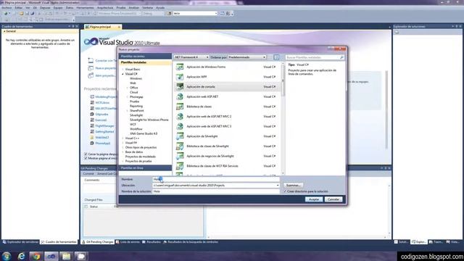
Task: Select the 'Plantillas recientes' section
Action: 145,57
